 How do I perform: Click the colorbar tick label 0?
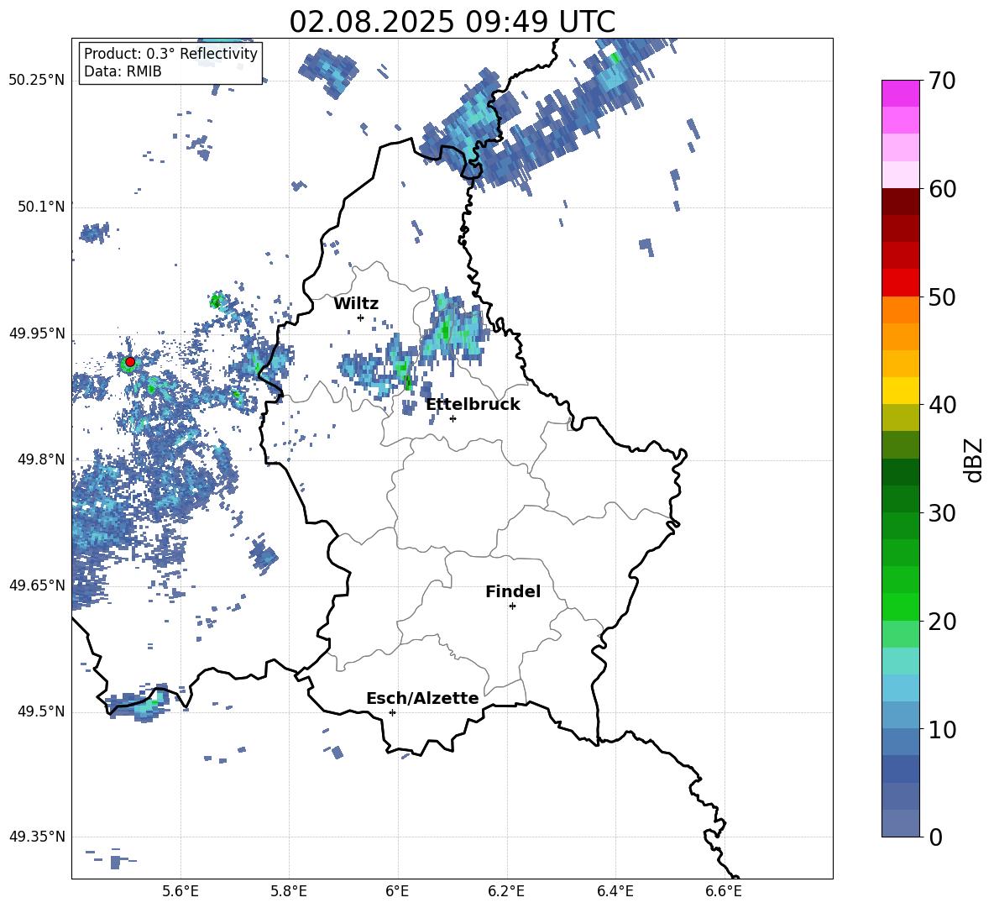coord(936,837)
